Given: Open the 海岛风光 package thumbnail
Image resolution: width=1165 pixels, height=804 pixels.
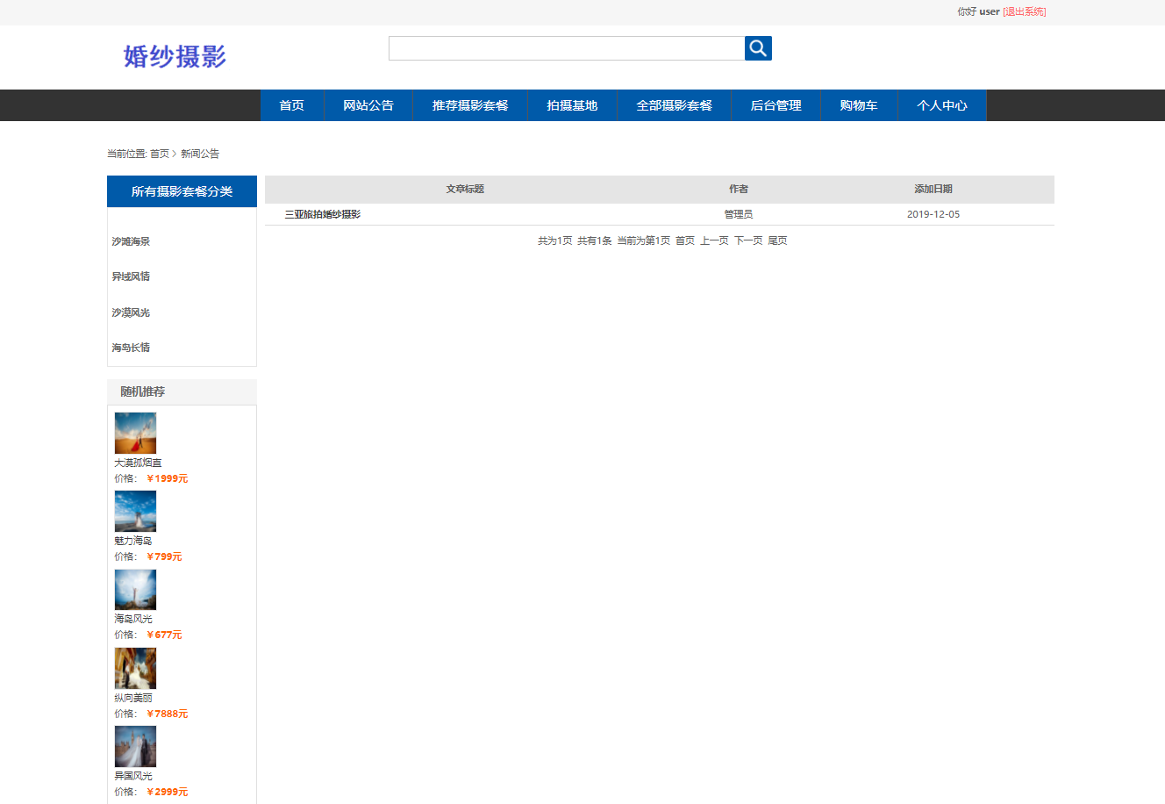Looking at the screenshot, I should 135,590.
